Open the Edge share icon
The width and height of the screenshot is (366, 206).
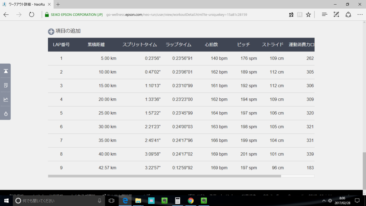(348, 14)
